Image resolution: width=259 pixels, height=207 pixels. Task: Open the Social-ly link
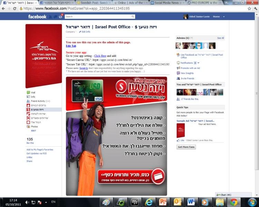pos(84,68)
